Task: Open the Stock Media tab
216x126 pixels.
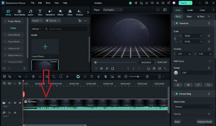Action: pyautogui.click(x=19, y=13)
